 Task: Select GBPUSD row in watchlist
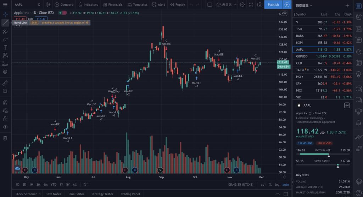(x=323, y=56)
